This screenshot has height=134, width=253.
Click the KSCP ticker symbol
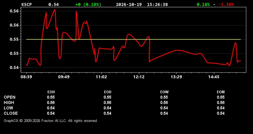pyautogui.click(x=27, y=4)
